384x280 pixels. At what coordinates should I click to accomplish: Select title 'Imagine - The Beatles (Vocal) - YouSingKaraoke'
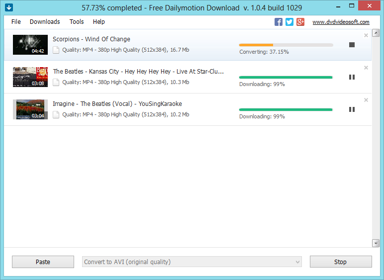click(x=117, y=104)
